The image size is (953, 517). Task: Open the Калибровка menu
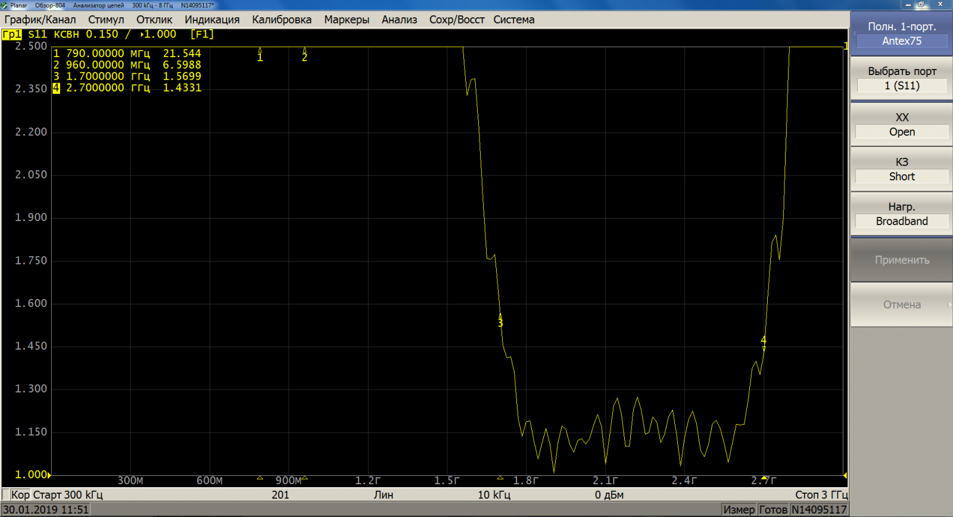[x=282, y=20]
